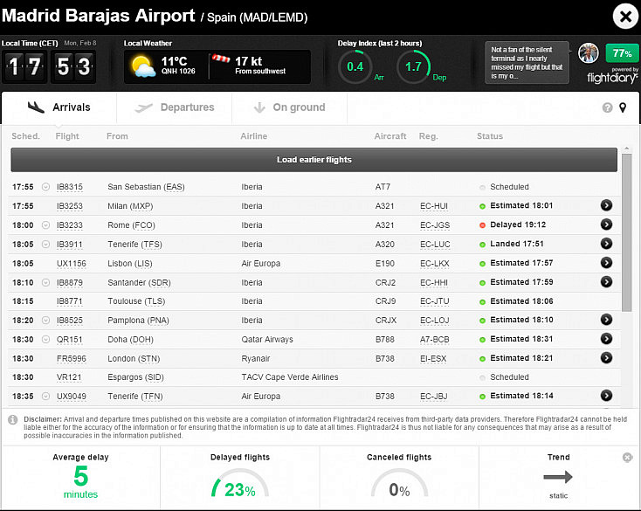The height and width of the screenshot is (511, 641).
Task: Click the 77% rating badge
Action: [x=622, y=53]
